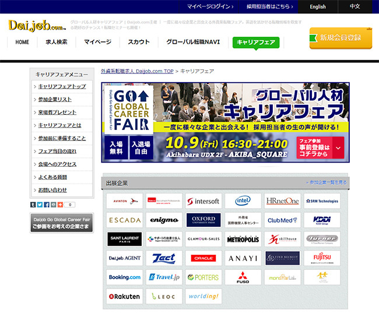Open the Oxford University Press logo
This screenshot has width=379, height=313.
(x=203, y=220)
